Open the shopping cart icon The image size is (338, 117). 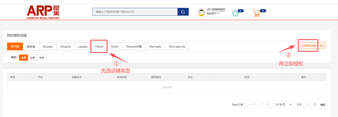pyautogui.click(x=257, y=13)
